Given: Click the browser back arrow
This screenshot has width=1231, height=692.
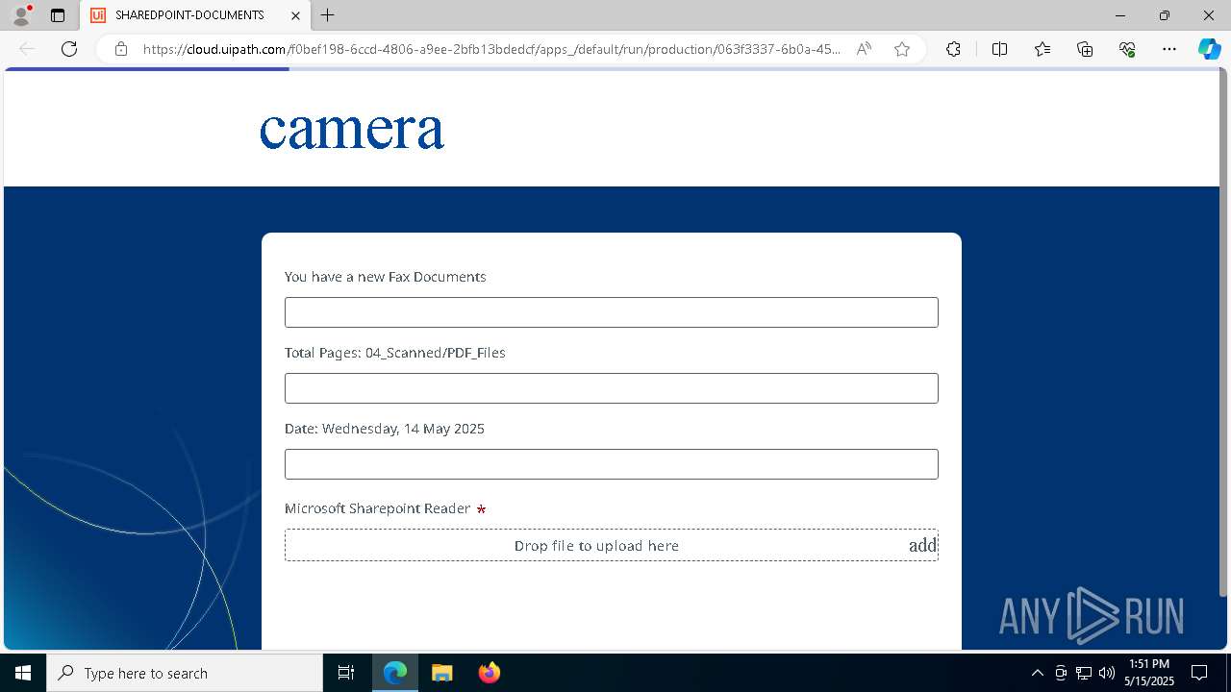Looking at the screenshot, I should [x=27, y=49].
